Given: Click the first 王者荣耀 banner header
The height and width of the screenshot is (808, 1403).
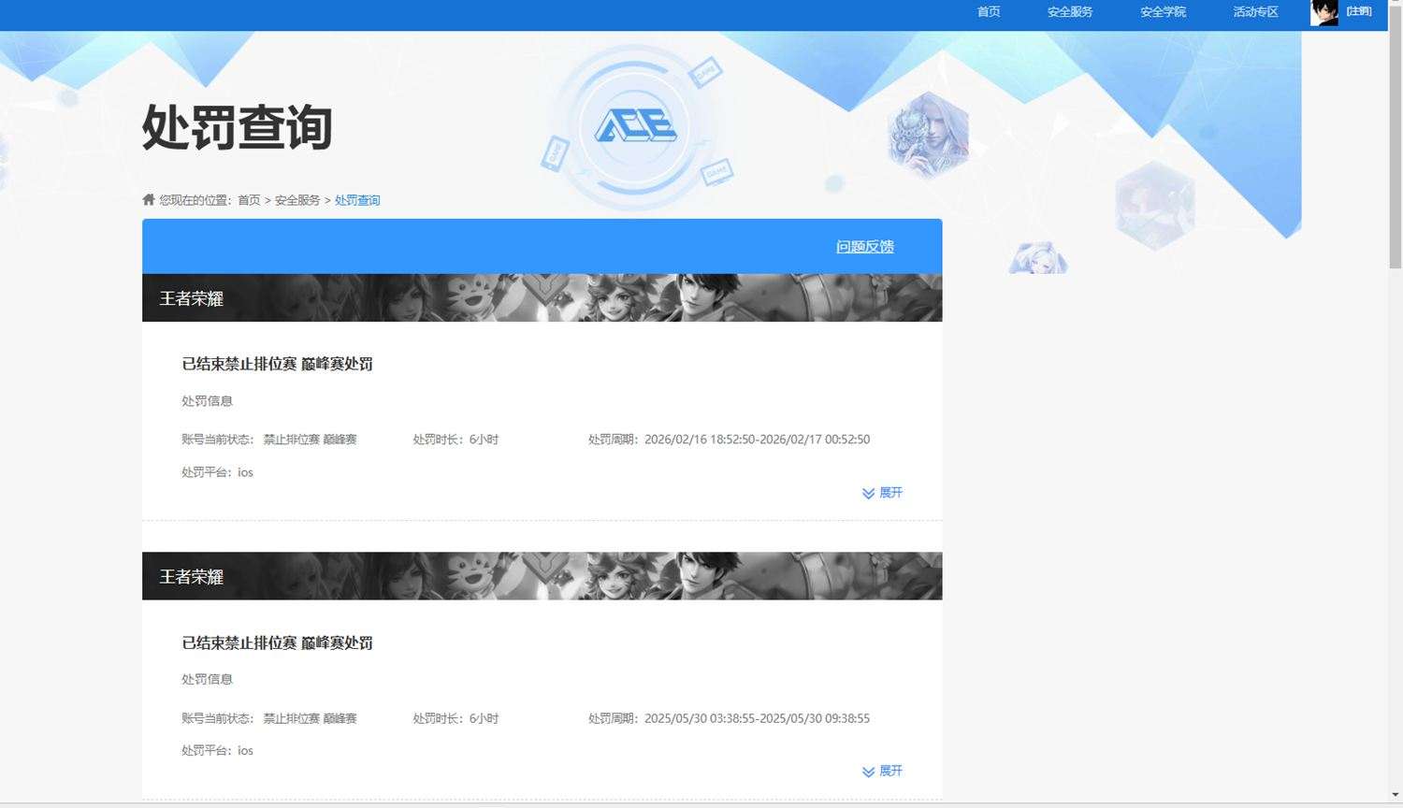Looking at the screenshot, I should [x=542, y=297].
